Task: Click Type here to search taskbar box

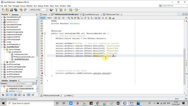Action: (30, 103)
